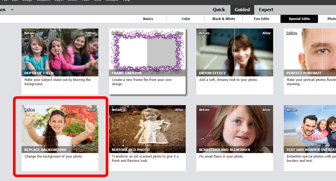Viewport: 336px width, 181px height.
Task: Open the Perfect Portrait guided edit thumbnail
Action: (310, 52)
